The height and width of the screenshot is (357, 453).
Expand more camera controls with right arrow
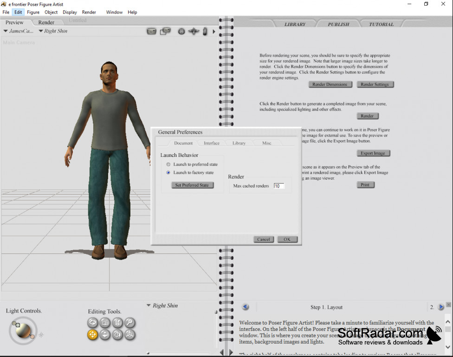[214, 31]
